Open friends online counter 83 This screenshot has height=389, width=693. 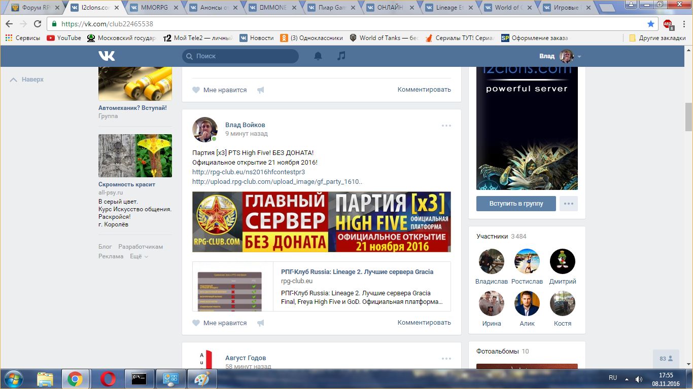[666, 358]
